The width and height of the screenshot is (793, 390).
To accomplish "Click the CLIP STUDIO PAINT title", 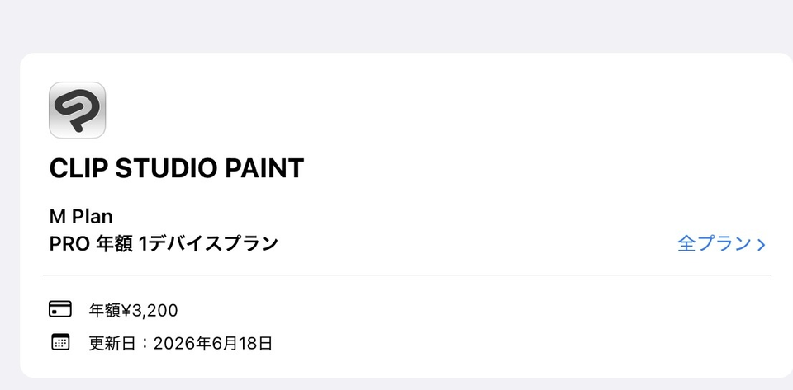I will click(176, 168).
